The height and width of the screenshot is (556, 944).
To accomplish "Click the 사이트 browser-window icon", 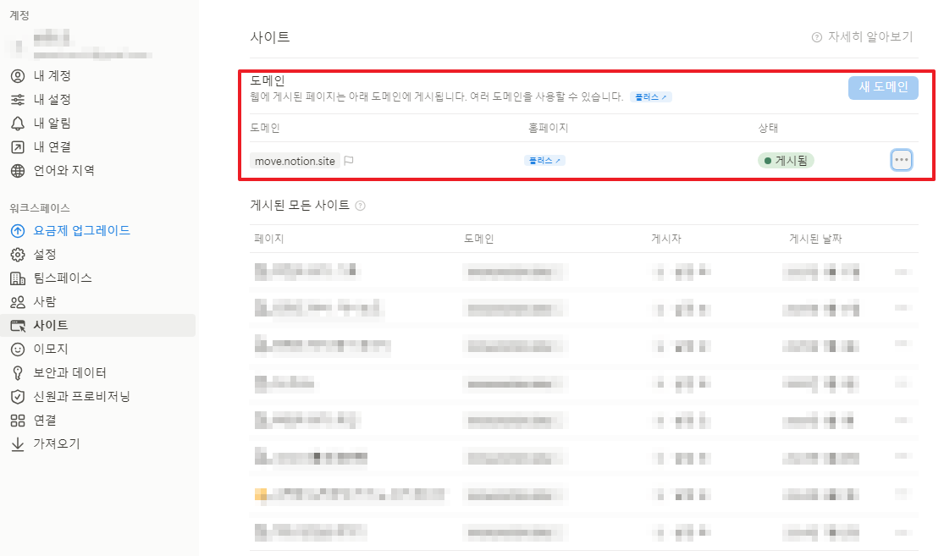I will [18, 326].
